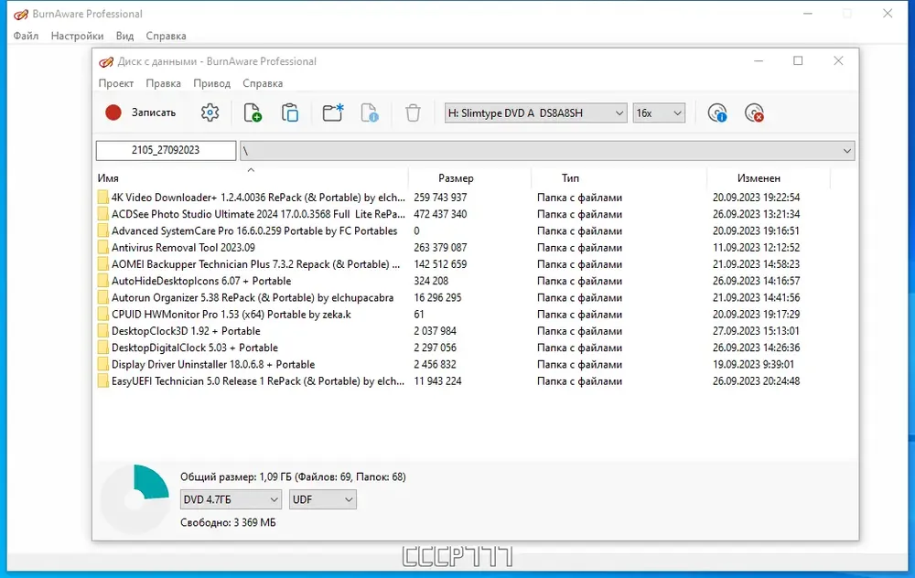915x578 pixels.
Task: Open the H: Slimtype DVD drive dropdown
Action: pyautogui.click(x=535, y=112)
